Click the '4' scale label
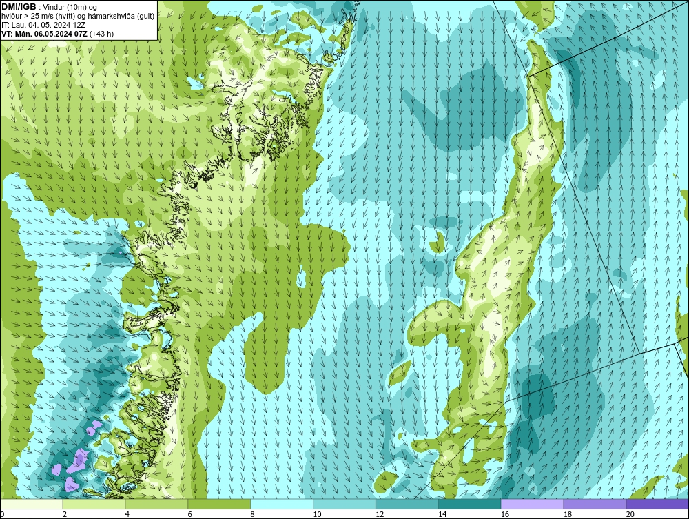 click(x=127, y=514)
